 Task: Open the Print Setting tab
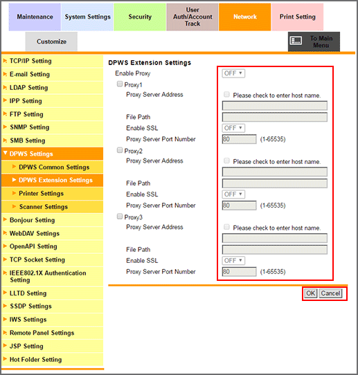[x=298, y=17]
